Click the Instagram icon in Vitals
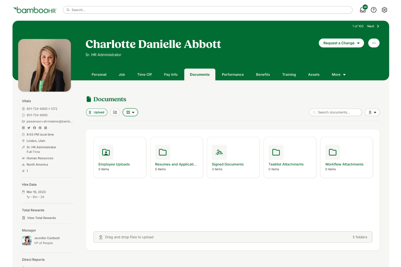The width and height of the screenshot is (401, 267). 46,128
